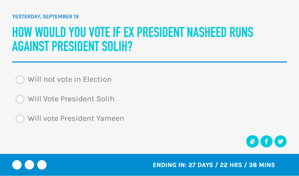
Task: Click the 'Yesterday, September 19' date
Action: pos(45,17)
